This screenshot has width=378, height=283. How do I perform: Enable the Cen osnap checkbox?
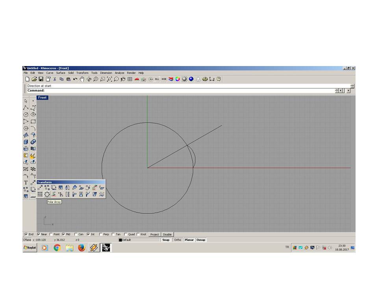tap(76, 234)
